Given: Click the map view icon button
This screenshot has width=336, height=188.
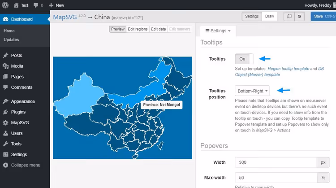Looking at the screenshot, I should tap(289, 16).
